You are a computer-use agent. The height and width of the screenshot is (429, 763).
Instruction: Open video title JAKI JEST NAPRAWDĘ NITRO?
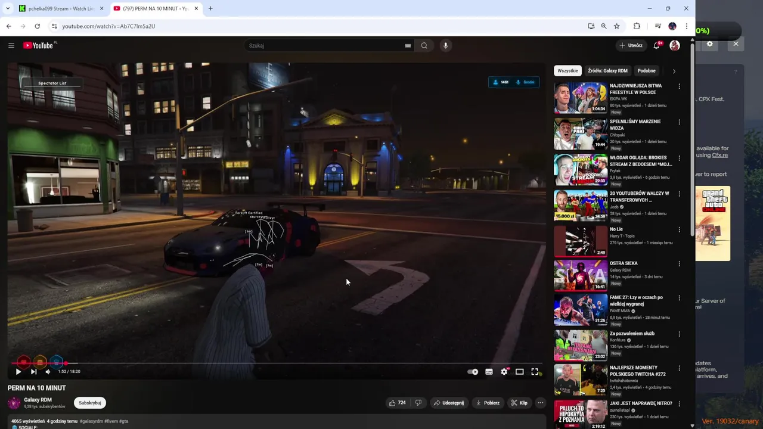click(x=641, y=403)
